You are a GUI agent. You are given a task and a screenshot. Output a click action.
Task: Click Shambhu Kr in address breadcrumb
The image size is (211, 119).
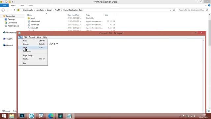(x=28, y=10)
